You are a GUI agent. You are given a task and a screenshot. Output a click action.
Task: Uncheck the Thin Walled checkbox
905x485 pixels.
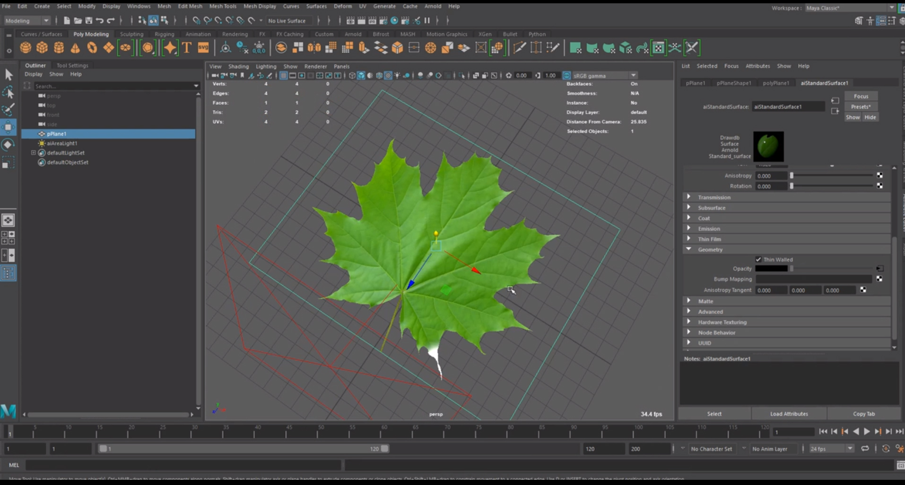758,260
